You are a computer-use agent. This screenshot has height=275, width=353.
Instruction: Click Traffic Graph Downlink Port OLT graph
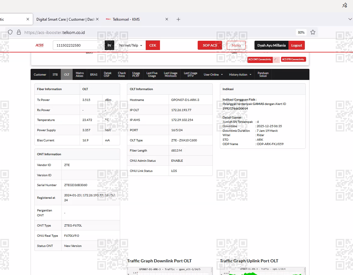170,271
